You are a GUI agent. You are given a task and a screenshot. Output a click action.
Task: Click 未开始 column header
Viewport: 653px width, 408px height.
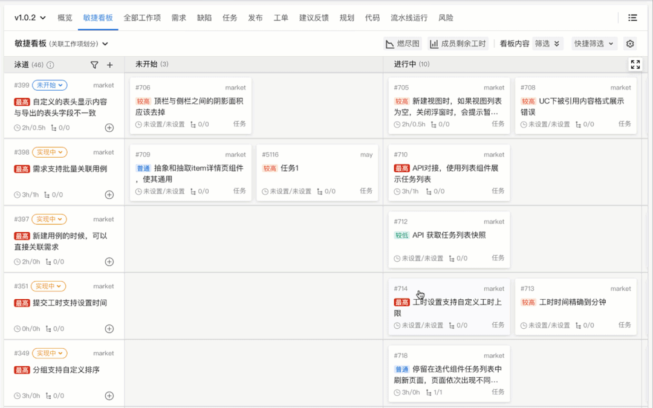click(152, 64)
